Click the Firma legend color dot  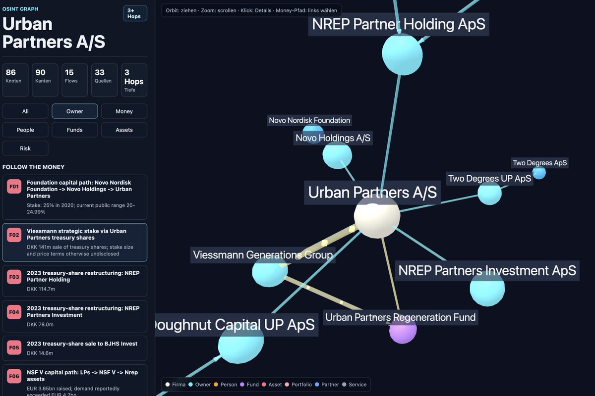168,385
